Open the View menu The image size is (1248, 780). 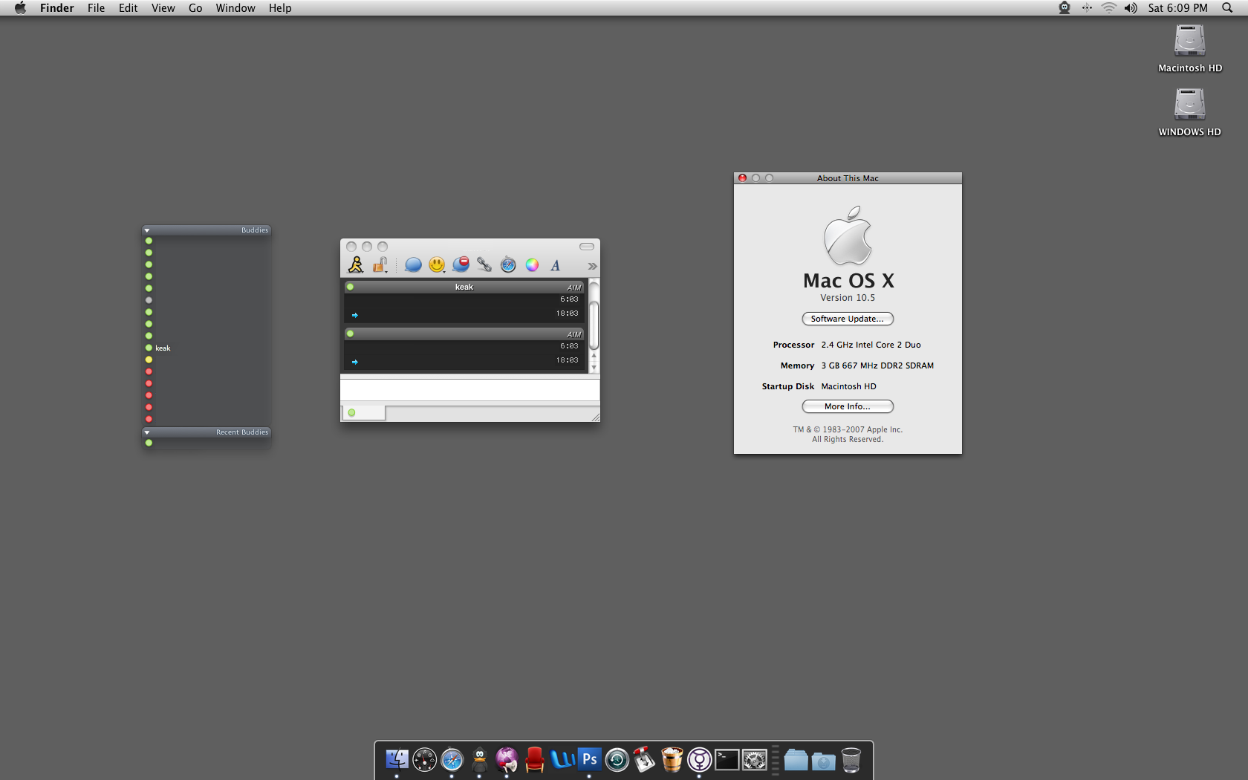pos(163,8)
